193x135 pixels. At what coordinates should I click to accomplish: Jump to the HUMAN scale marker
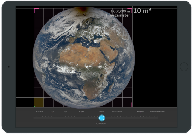pos(81,112)
